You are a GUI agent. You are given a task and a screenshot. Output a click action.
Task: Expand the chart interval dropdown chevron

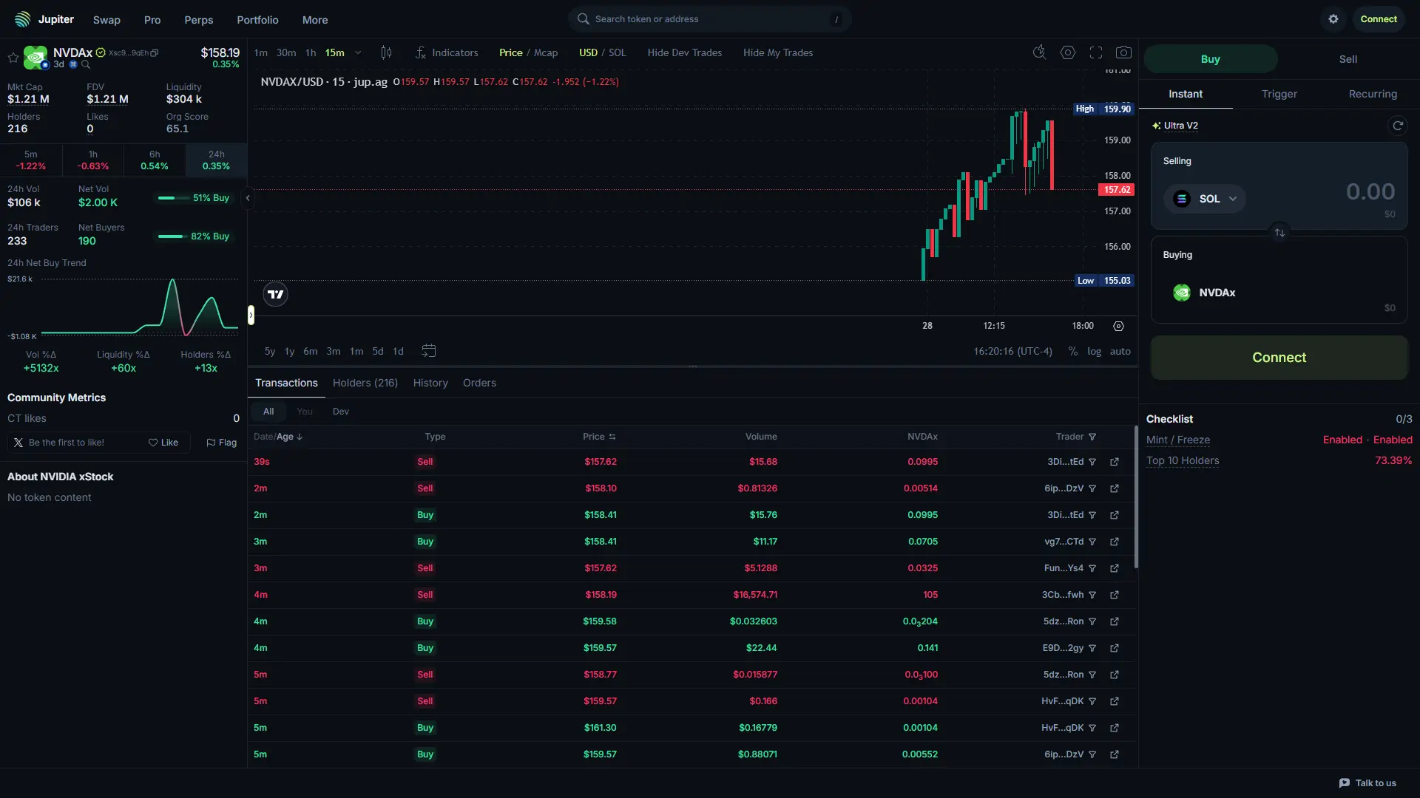(x=358, y=52)
